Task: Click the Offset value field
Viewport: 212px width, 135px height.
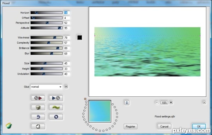Action: pos(67,18)
